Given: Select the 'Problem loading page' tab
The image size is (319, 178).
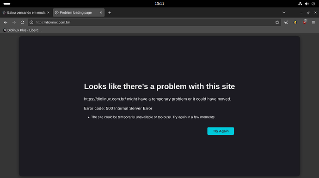Looking at the screenshot, I should [79, 12].
